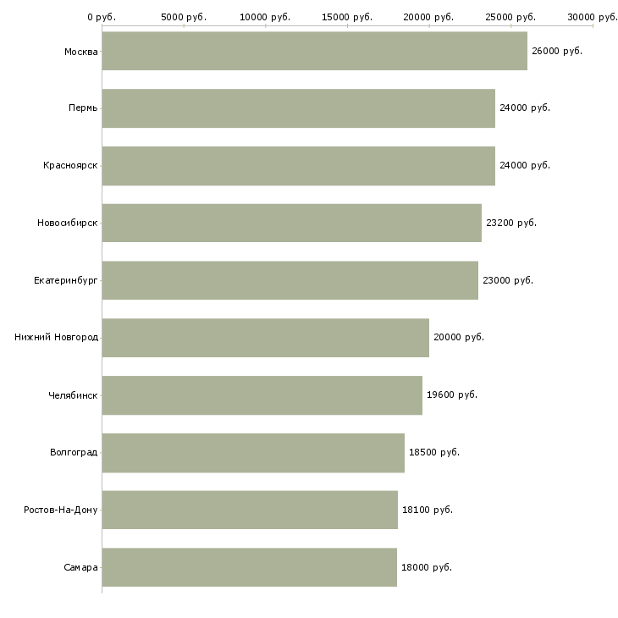618x618 pixels.
Task: Click the 15000 руб. axis tick label
Action: 347,17
